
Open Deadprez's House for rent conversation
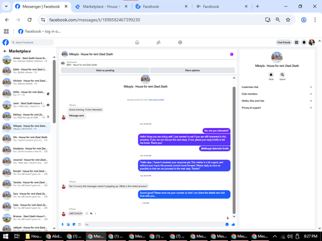[x=26, y=150]
